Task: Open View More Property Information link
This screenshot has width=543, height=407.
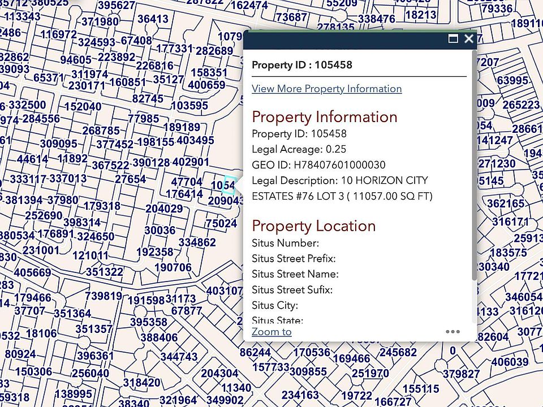Action: pyautogui.click(x=326, y=89)
